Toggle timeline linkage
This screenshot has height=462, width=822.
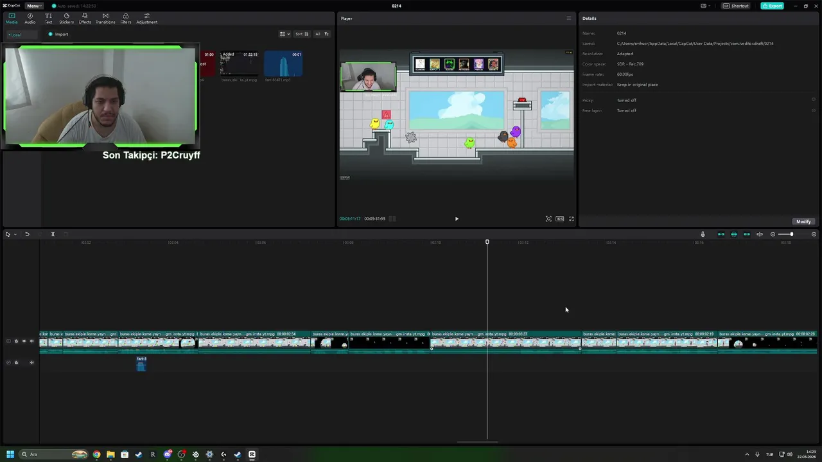746,234
